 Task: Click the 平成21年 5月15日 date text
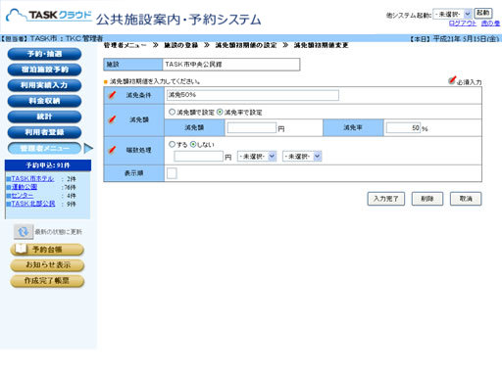(x=466, y=38)
